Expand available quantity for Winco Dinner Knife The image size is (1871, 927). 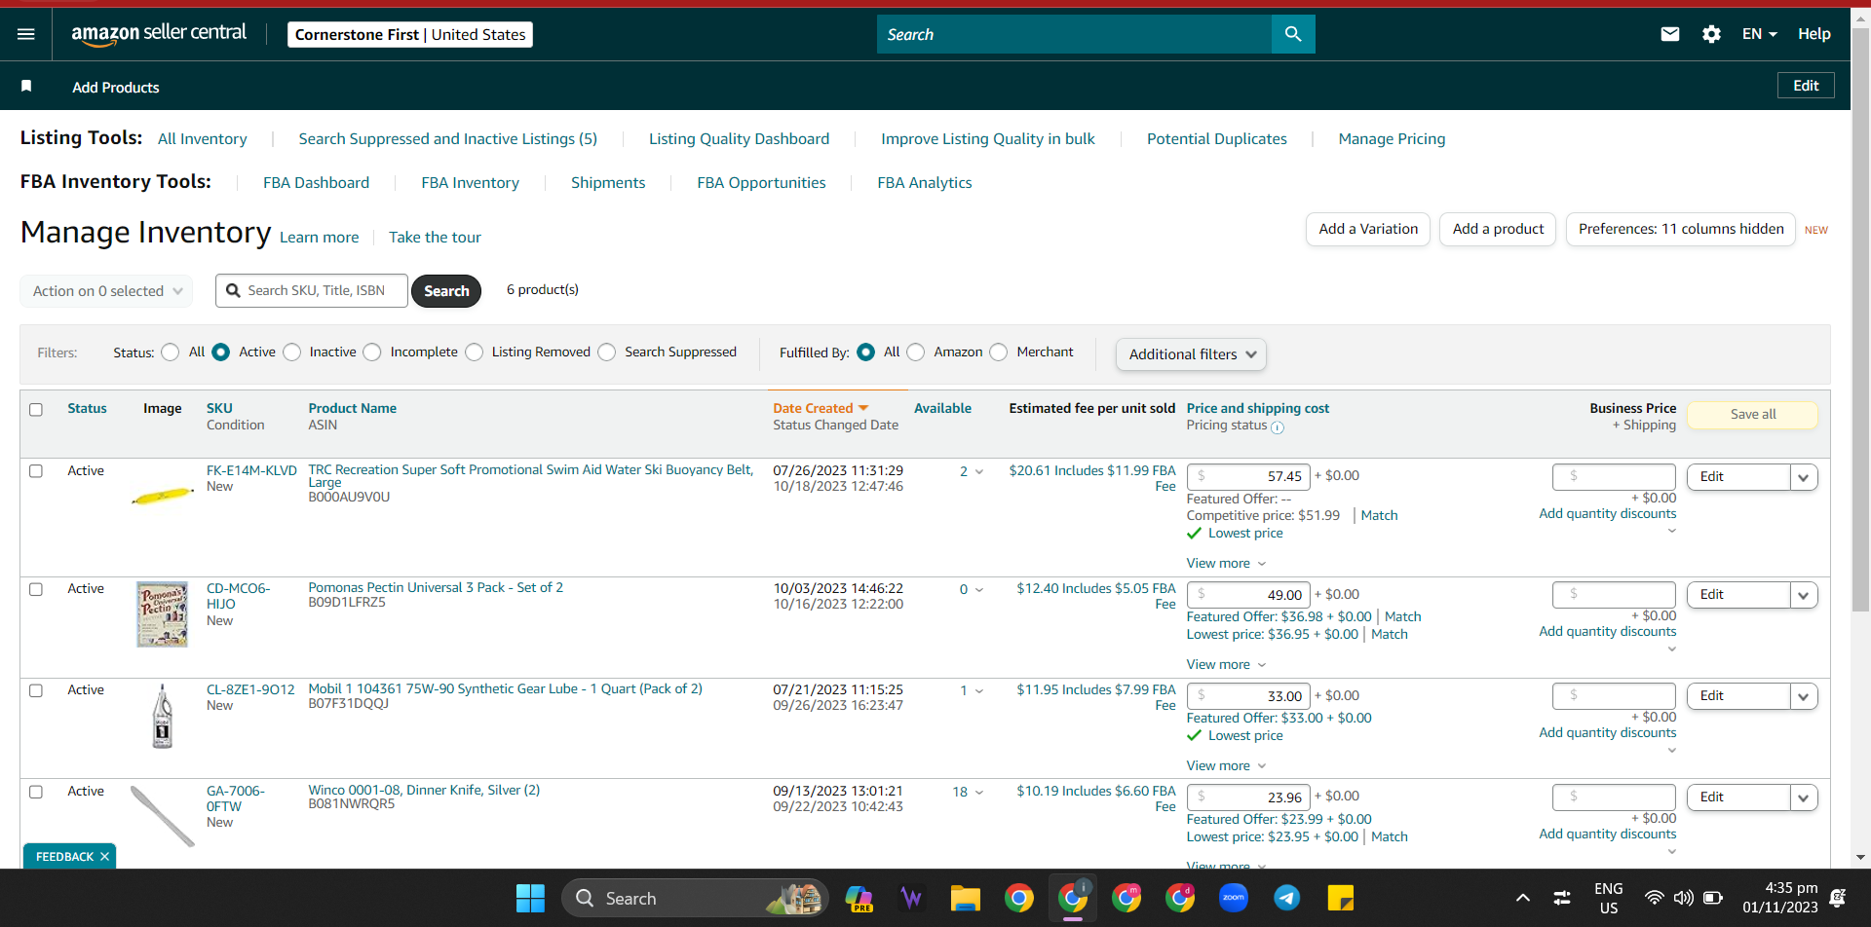979,793
